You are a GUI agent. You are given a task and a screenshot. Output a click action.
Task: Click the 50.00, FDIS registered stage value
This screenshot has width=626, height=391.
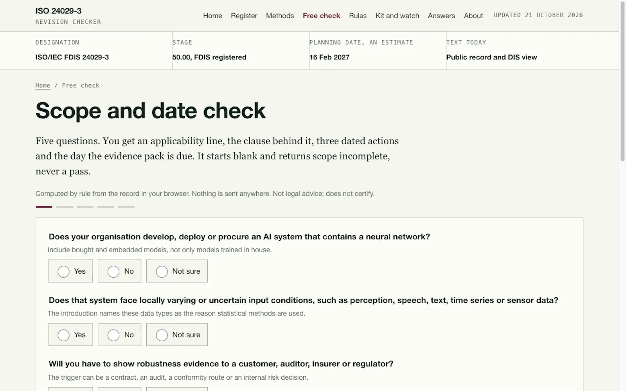209,57
